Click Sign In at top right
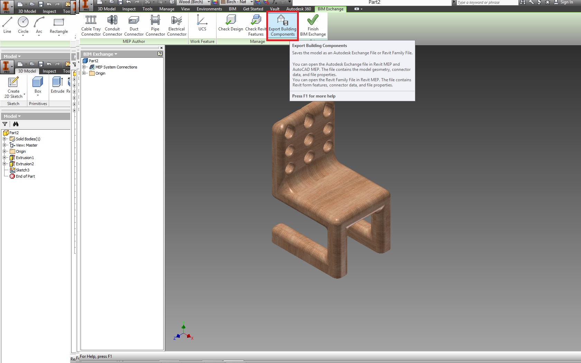This screenshot has height=363, width=581. (567, 2)
